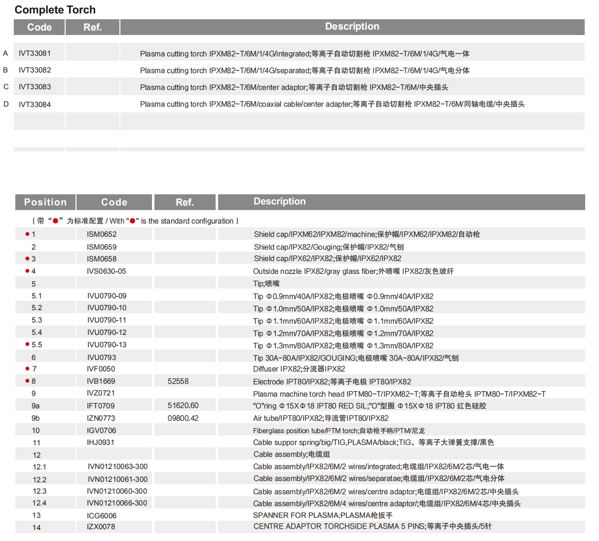Image resolution: width=599 pixels, height=541 pixels.
Task: Click part code ISM0652
Action: click(x=102, y=234)
